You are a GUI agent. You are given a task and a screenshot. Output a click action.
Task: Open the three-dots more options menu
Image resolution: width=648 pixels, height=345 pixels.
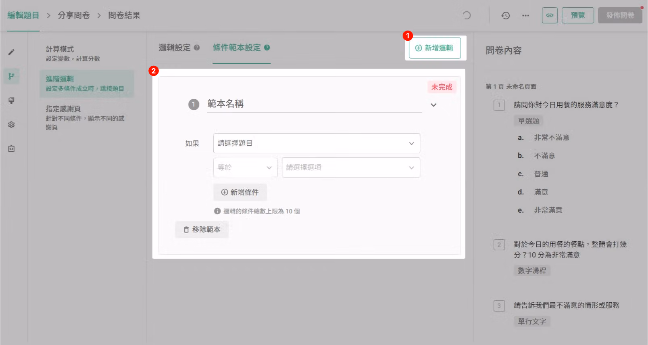[525, 15]
